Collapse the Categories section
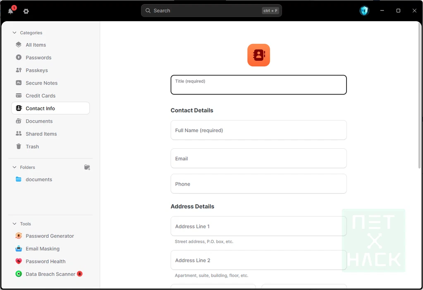 pos(14,33)
